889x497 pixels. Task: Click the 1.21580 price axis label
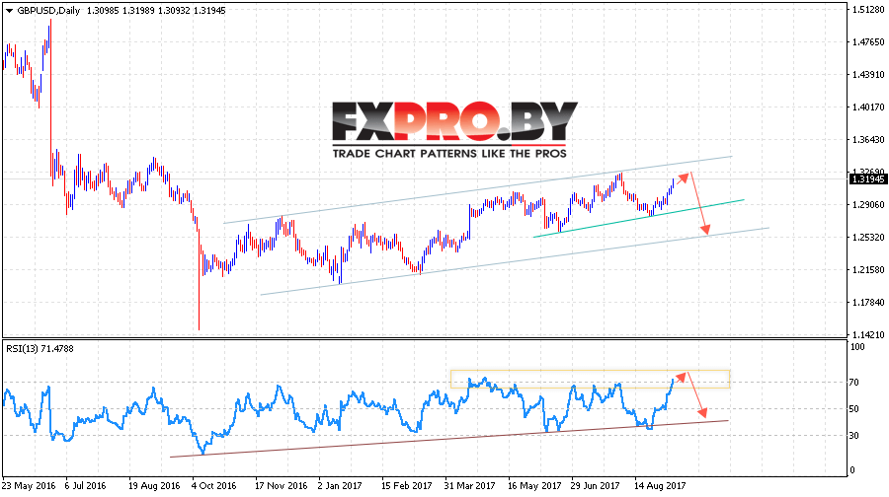[x=867, y=269]
